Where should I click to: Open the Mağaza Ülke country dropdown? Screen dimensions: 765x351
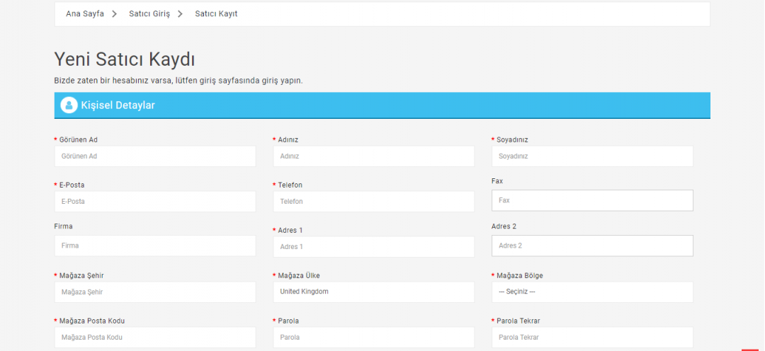[x=373, y=292]
